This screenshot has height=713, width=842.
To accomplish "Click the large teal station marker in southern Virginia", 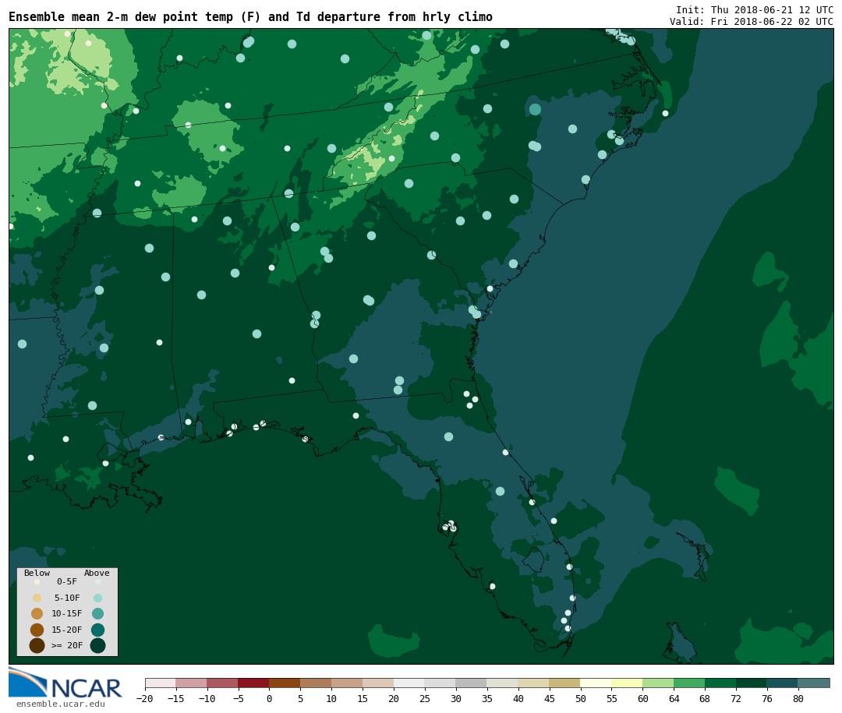I will [535, 110].
